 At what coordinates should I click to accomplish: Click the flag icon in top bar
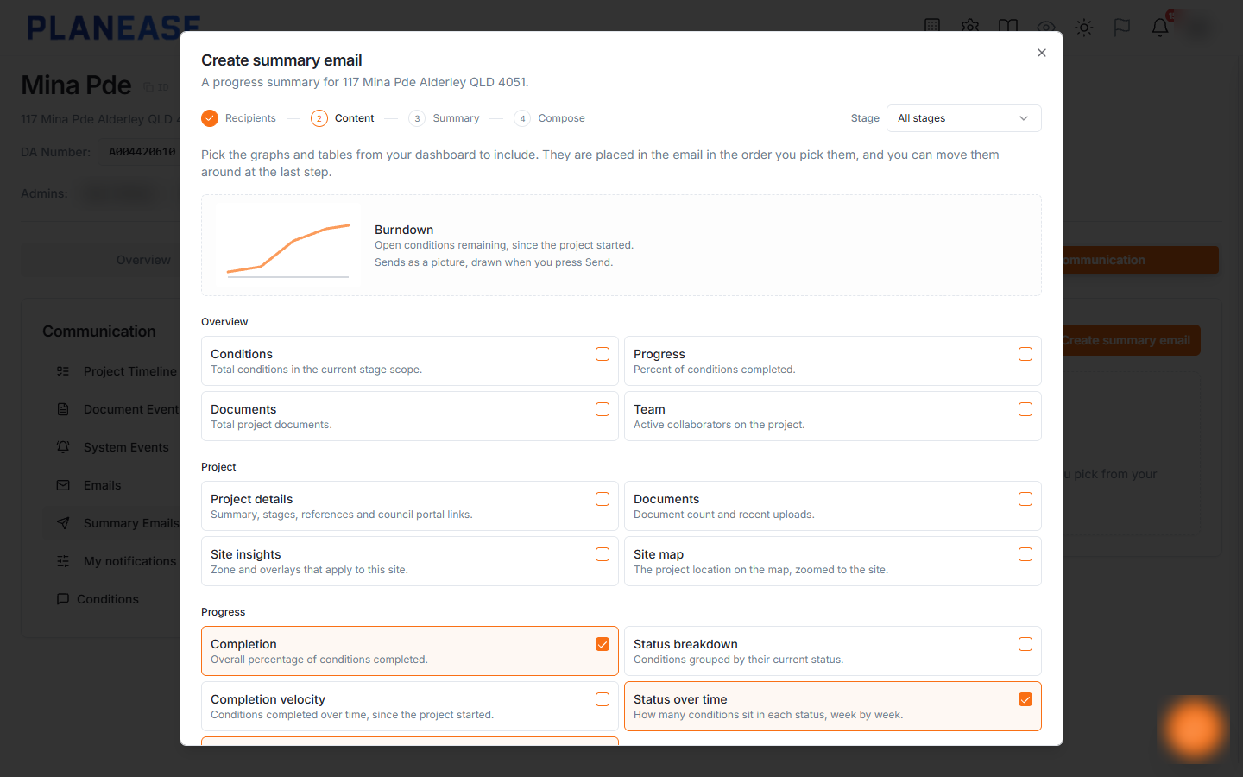pyautogui.click(x=1122, y=27)
